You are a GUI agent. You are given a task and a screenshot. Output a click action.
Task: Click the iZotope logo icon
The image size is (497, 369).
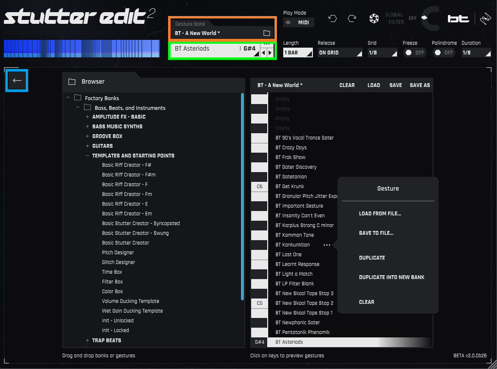pyautogui.click(x=485, y=19)
